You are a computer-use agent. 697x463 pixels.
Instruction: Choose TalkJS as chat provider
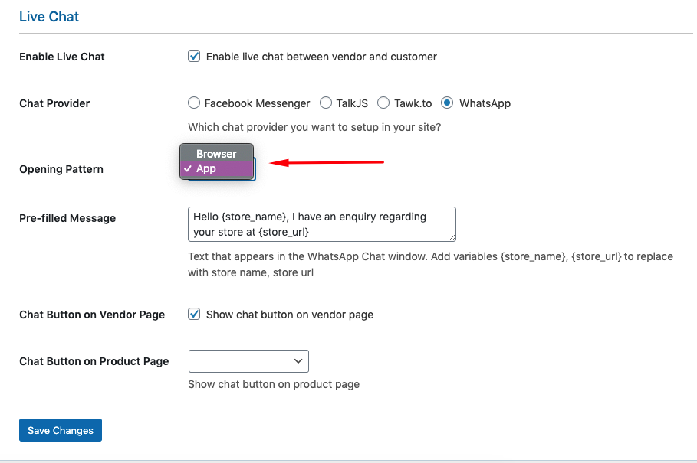click(x=326, y=103)
